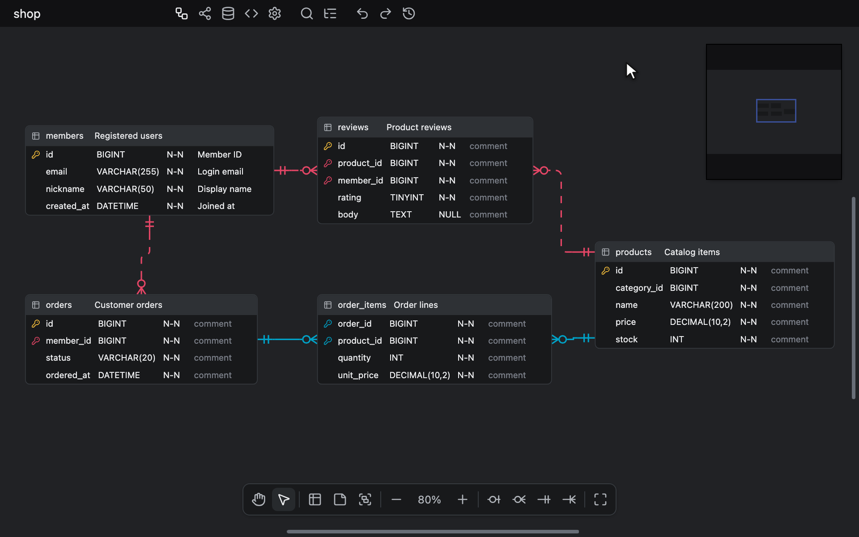Viewport: 859px width, 537px height.
Task: Click the created_at column in members
Action: click(68, 206)
